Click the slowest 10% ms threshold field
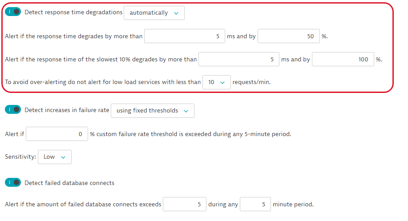Image resolution: width=408 pixels, height=221 pixels. [x=238, y=59]
